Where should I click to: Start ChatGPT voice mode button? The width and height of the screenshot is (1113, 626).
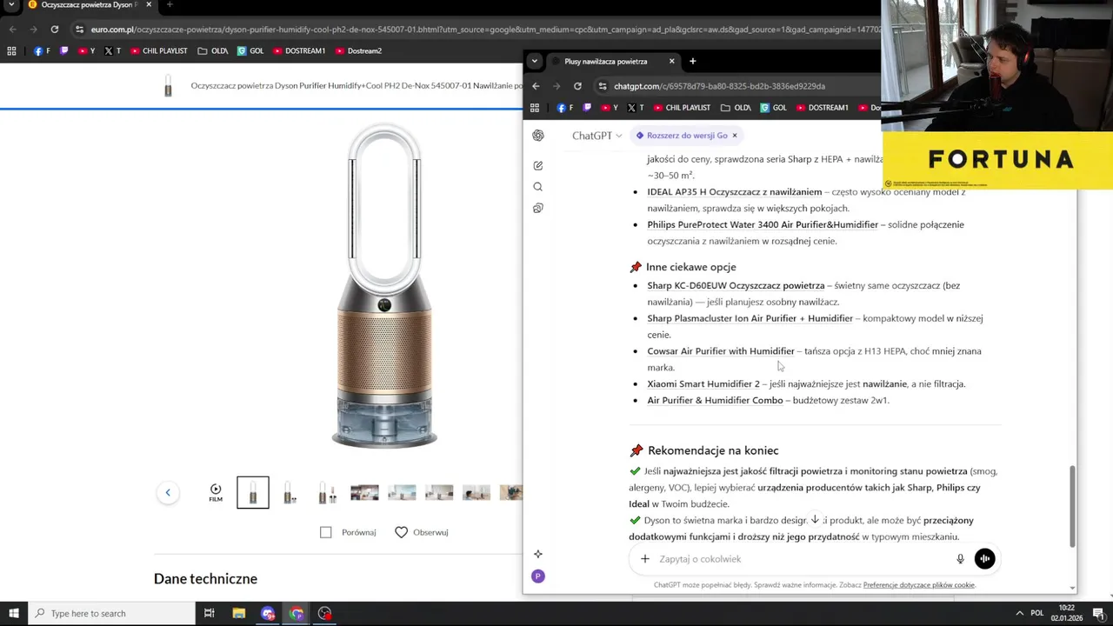984,559
